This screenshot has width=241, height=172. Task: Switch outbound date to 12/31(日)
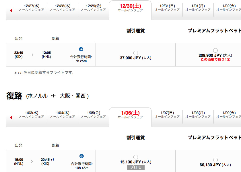point(167,8)
